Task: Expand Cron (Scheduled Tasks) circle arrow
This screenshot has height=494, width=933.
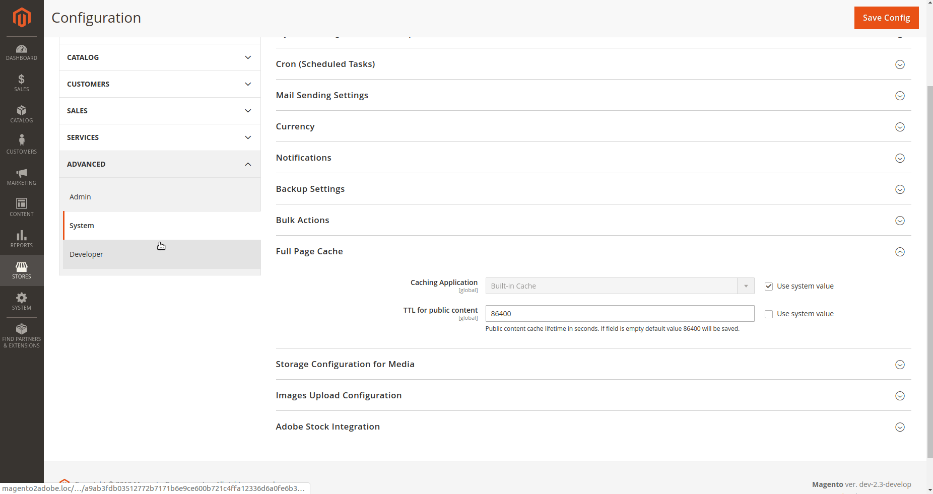Action: click(900, 64)
